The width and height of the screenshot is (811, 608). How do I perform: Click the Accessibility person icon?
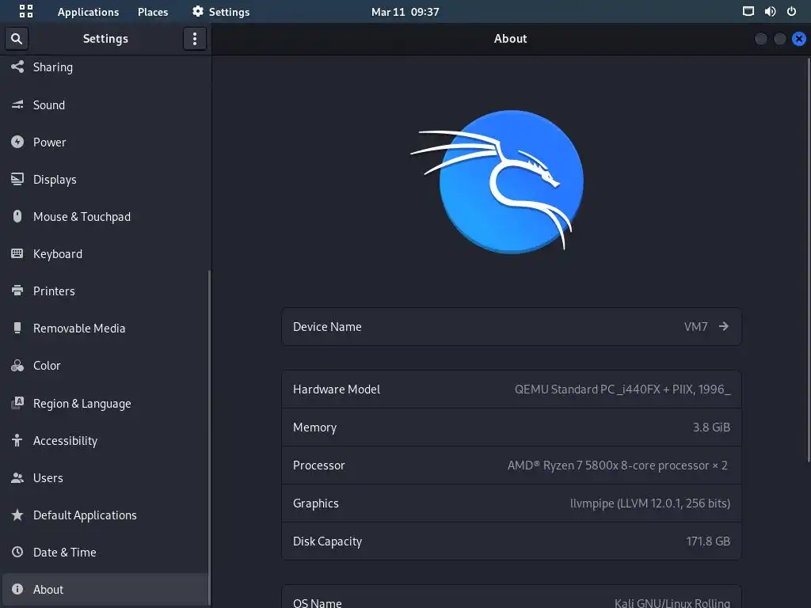17,440
